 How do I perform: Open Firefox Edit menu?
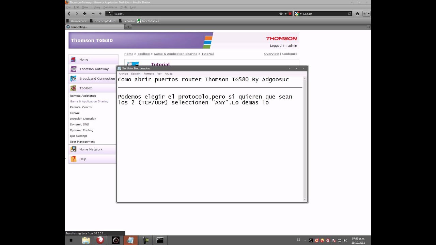click(76, 7)
